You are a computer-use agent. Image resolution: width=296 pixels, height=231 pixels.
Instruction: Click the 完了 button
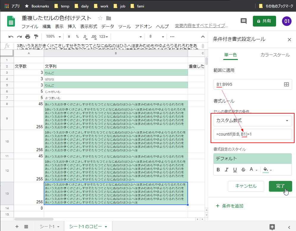tap(280, 186)
